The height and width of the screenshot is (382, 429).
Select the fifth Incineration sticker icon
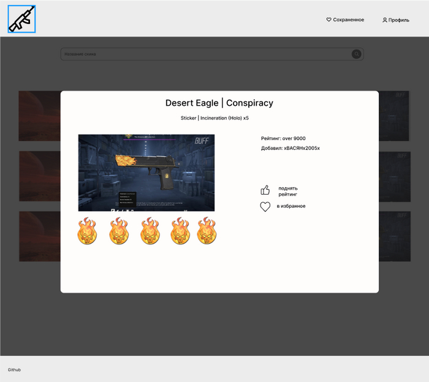[207, 230]
